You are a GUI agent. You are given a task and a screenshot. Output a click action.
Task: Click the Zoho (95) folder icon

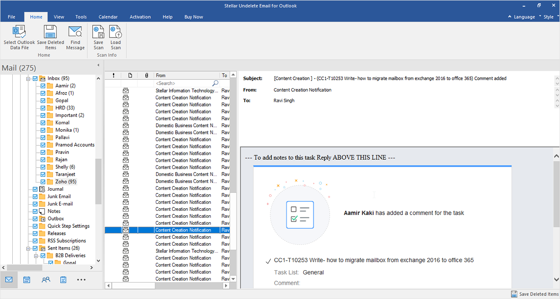tap(50, 182)
